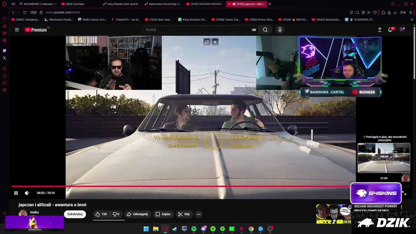Open more actions three-dot menu
Viewport: 416px width, 234px height.
199,214
